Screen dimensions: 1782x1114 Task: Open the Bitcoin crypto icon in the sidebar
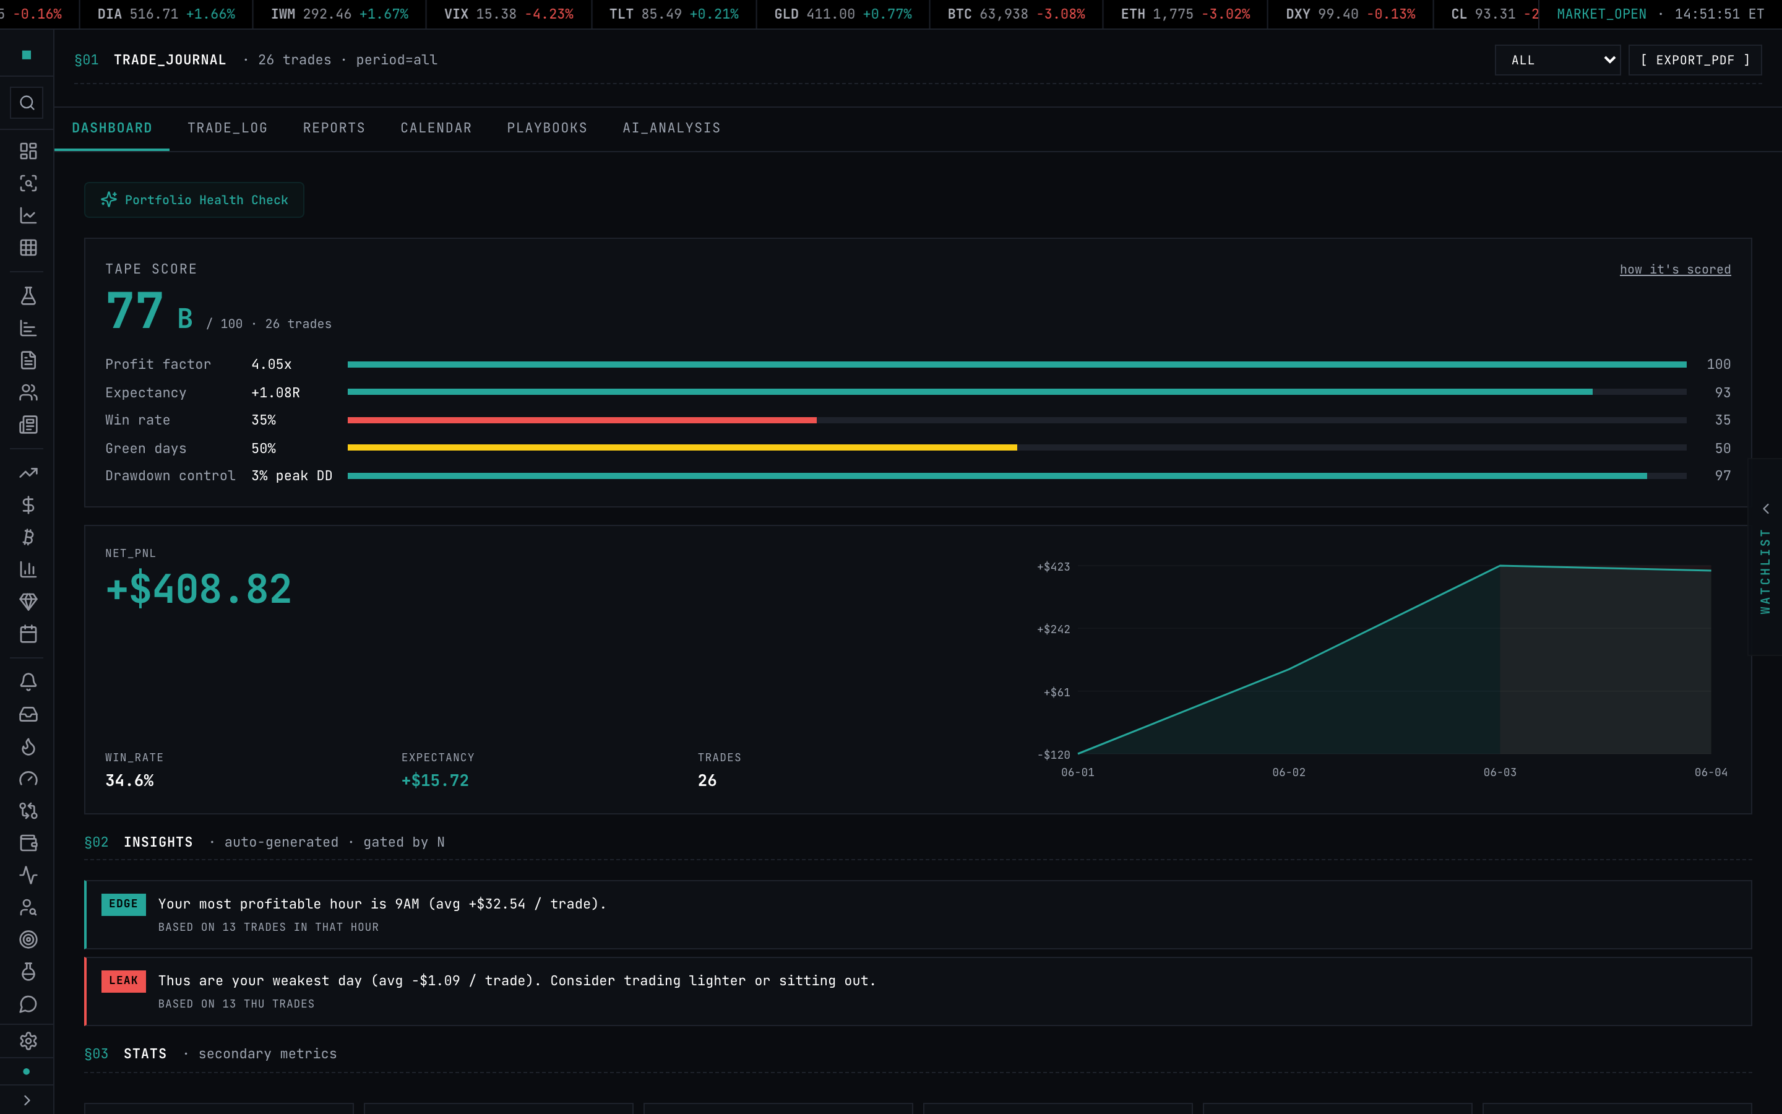point(28,537)
